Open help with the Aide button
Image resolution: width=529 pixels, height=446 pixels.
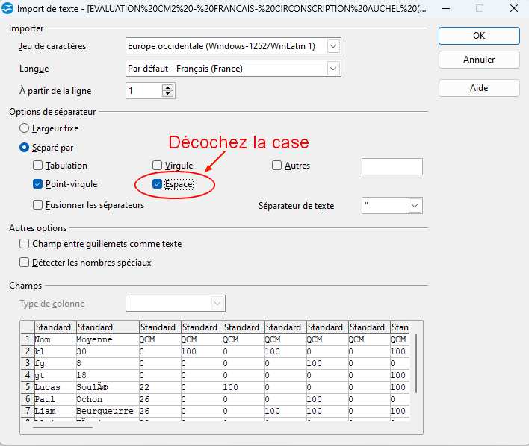[x=479, y=88]
